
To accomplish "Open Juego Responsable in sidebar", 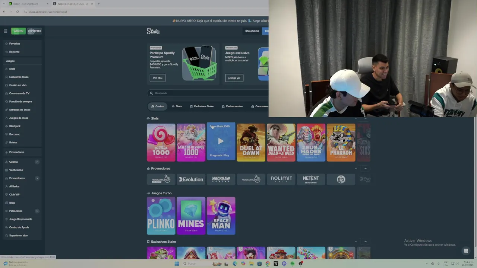I will point(20,219).
